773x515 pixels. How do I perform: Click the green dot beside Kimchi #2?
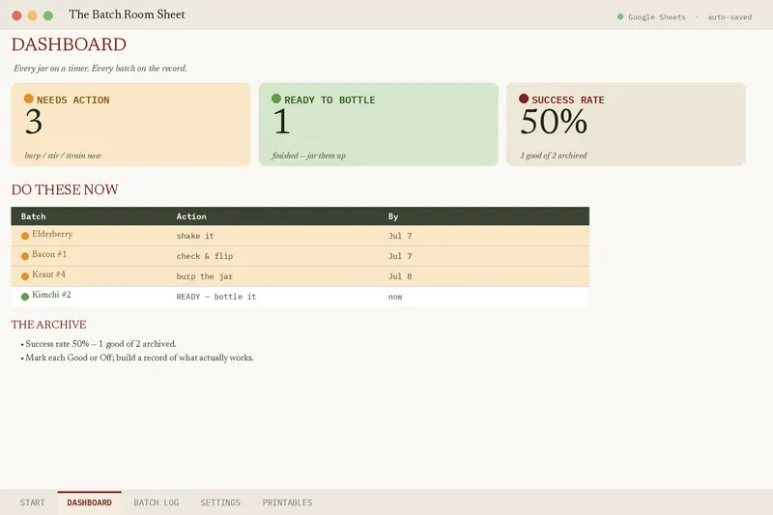point(25,297)
